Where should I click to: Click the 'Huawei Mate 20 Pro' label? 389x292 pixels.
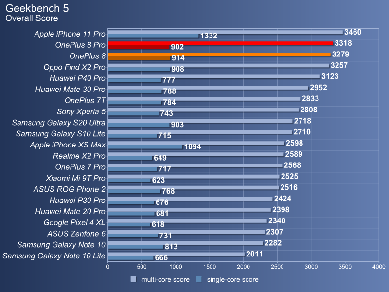tap(70, 212)
